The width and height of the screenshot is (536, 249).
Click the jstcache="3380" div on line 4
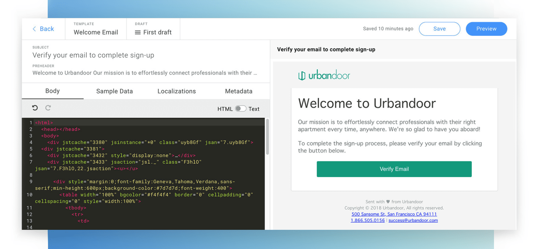coord(150,142)
